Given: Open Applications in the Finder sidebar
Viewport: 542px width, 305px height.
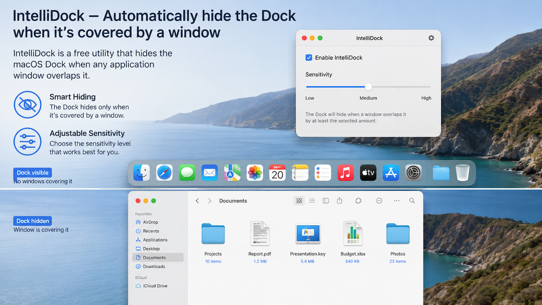Looking at the screenshot, I should pos(158,239).
